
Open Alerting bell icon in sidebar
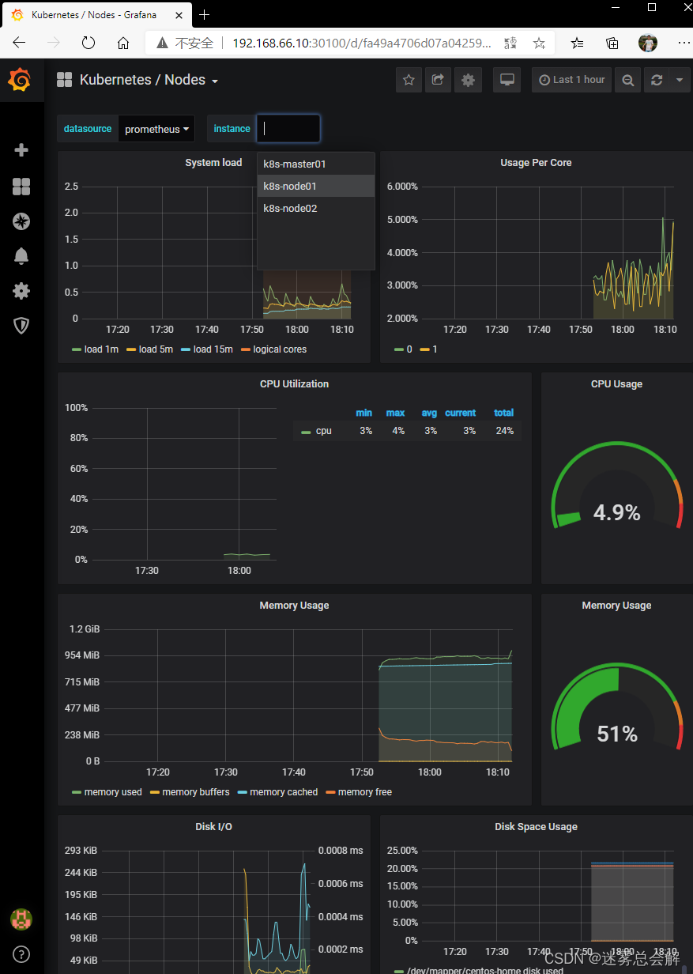point(21,256)
